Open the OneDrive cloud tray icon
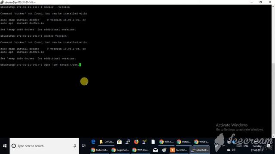This screenshot has height=154, width=275. (229, 150)
